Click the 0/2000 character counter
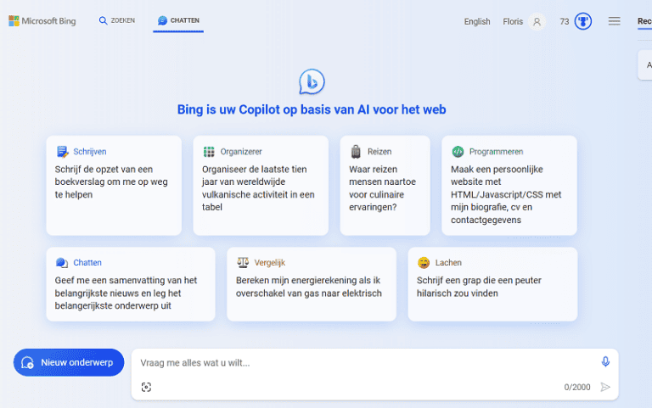652x408 pixels. (x=577, y=388)
